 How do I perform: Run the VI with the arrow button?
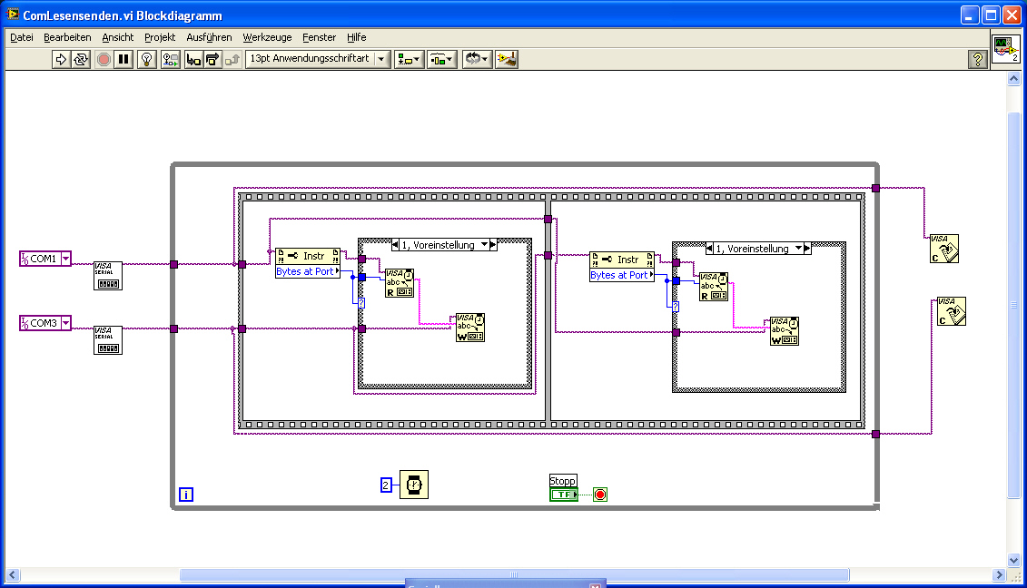point(61,60)
